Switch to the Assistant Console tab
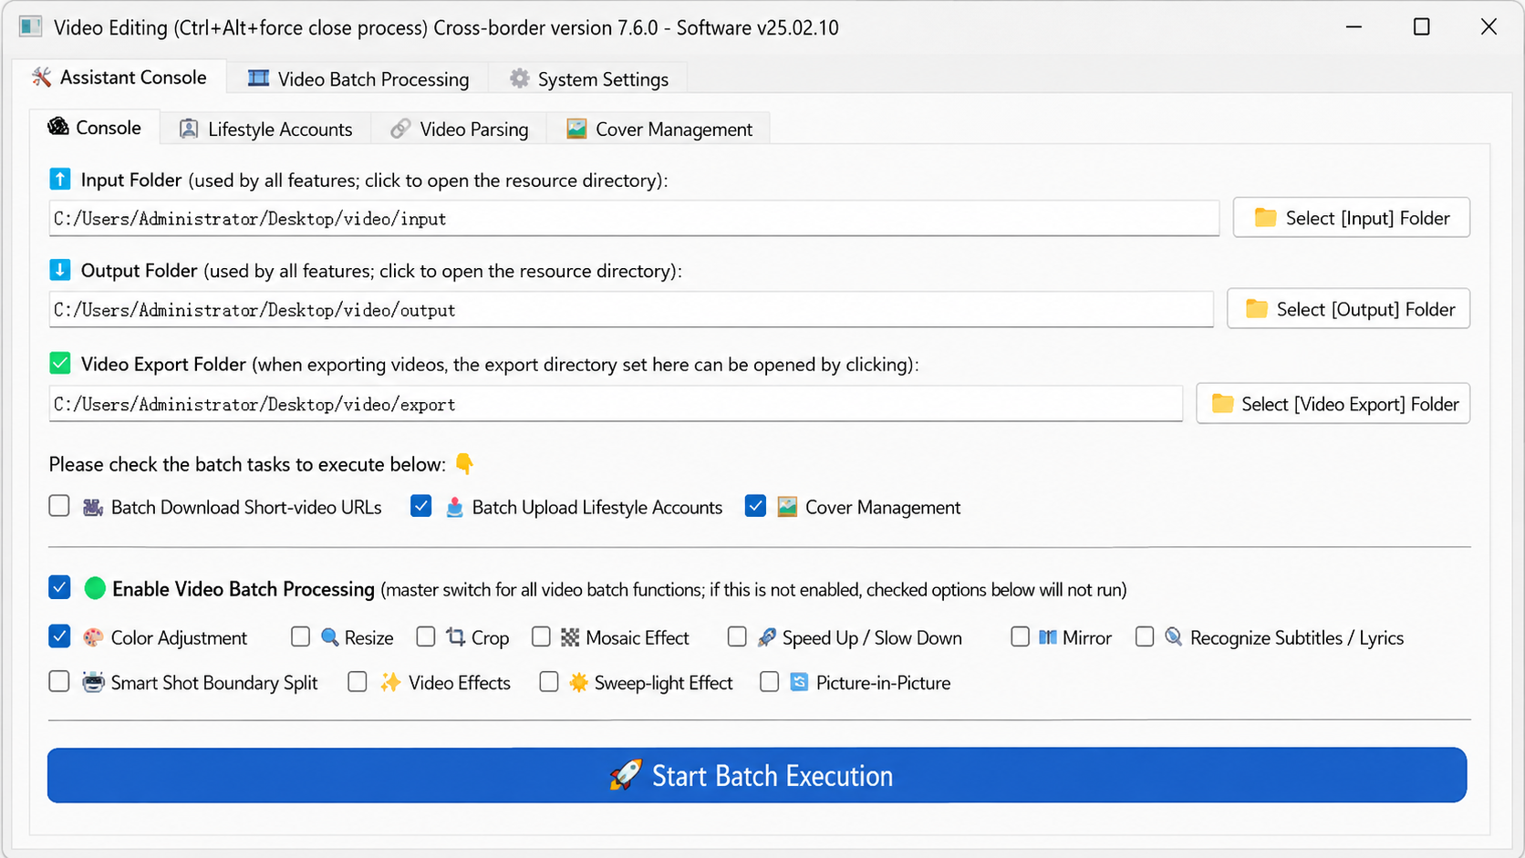Screen dimensions: 1525x858 pyautogui.click(x=119, y=78)
